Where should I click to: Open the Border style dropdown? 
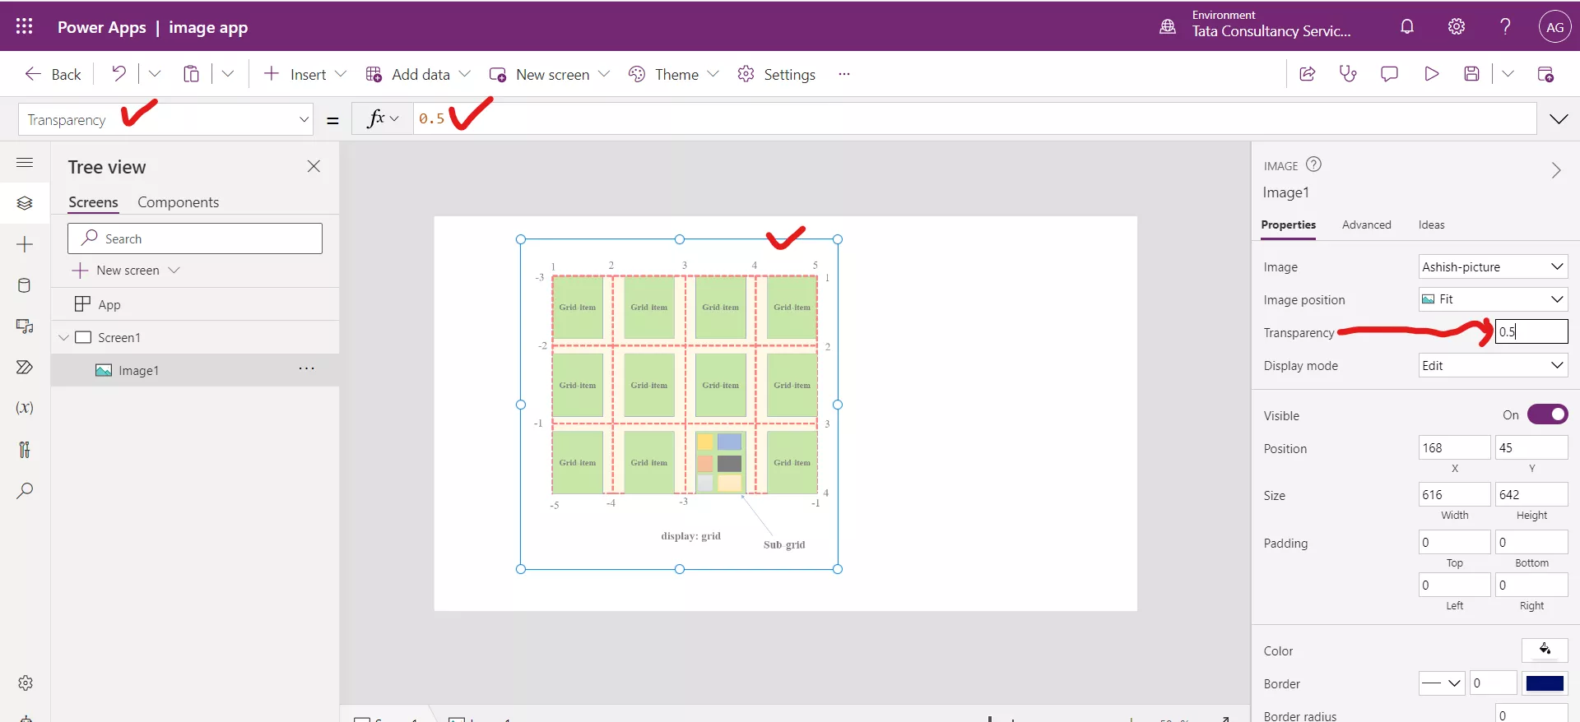coord(1442,683)
